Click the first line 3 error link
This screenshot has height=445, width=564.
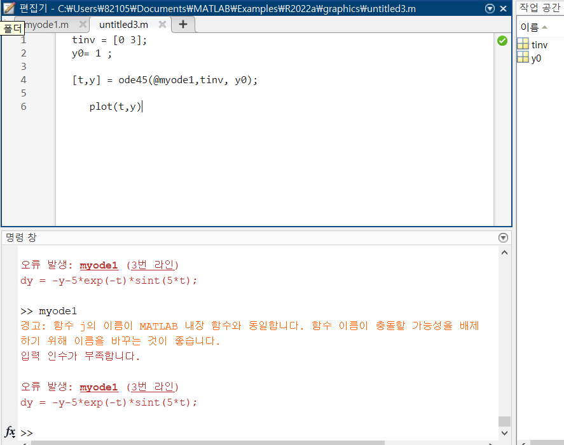153,265
